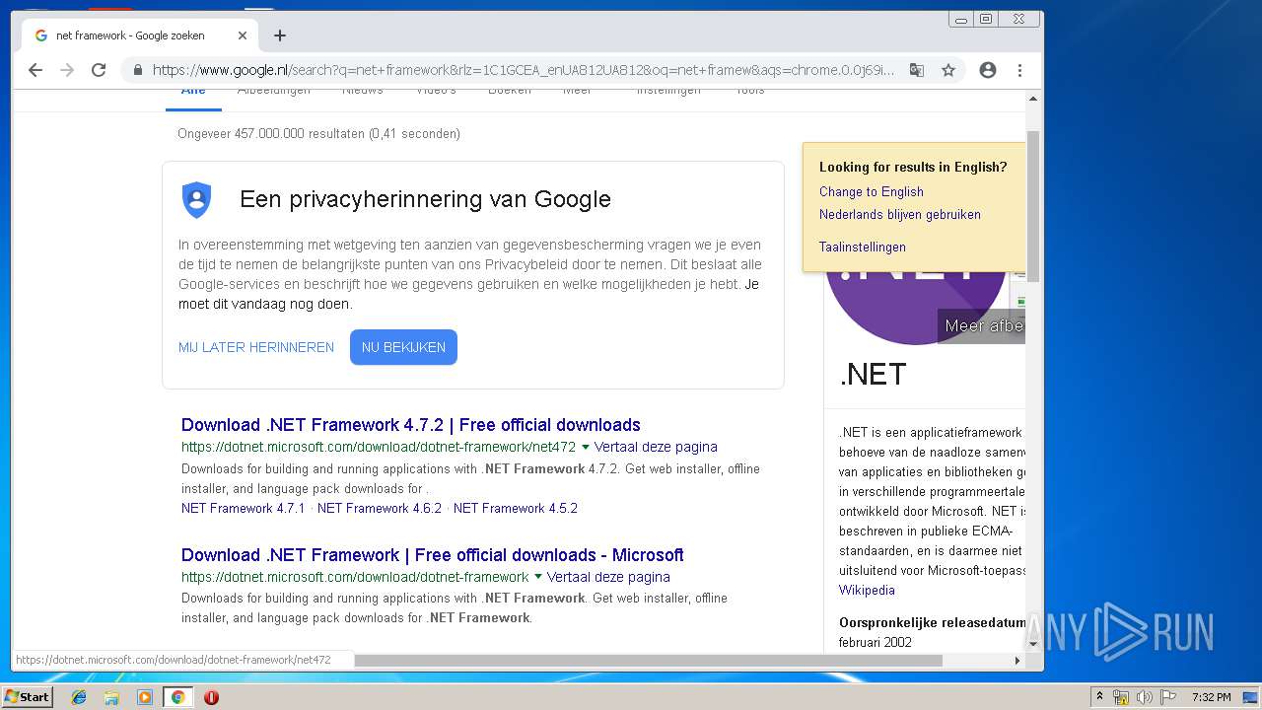The height and width of the screenshot is (710, 1262).
Task: Bookmark this page with the star icon
Action: (948, 70)
